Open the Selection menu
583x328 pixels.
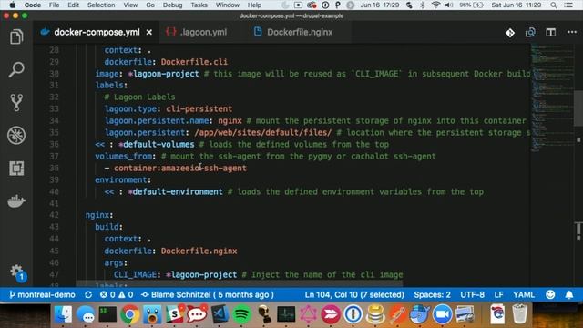101,5
